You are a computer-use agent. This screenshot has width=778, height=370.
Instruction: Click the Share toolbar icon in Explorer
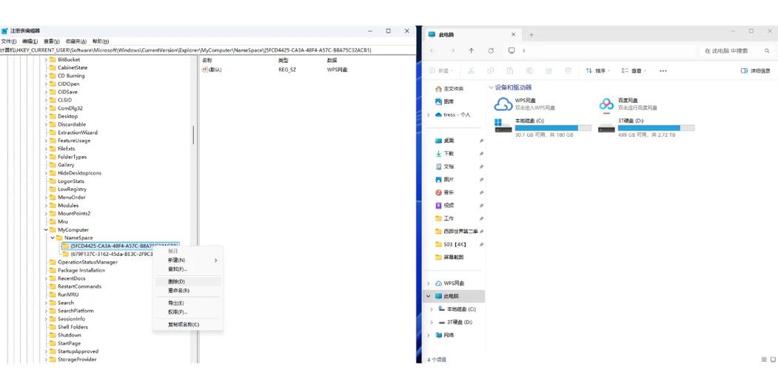pos(549,71)
